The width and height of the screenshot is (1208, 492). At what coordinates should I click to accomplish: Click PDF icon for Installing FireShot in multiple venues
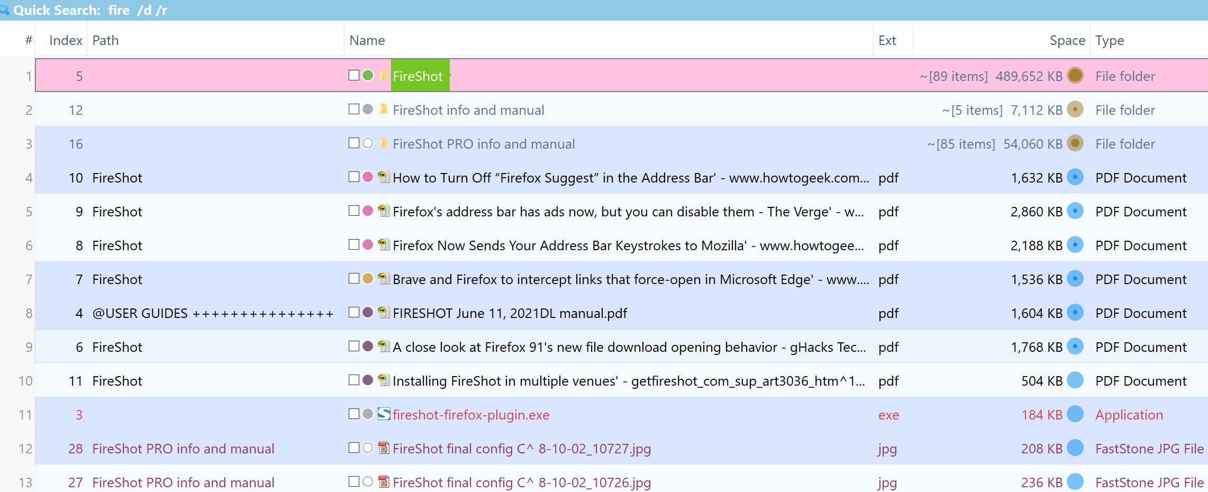384,380
